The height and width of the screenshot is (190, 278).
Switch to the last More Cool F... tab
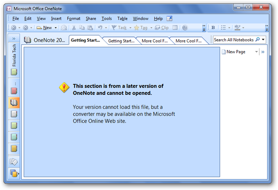(189, 41)
